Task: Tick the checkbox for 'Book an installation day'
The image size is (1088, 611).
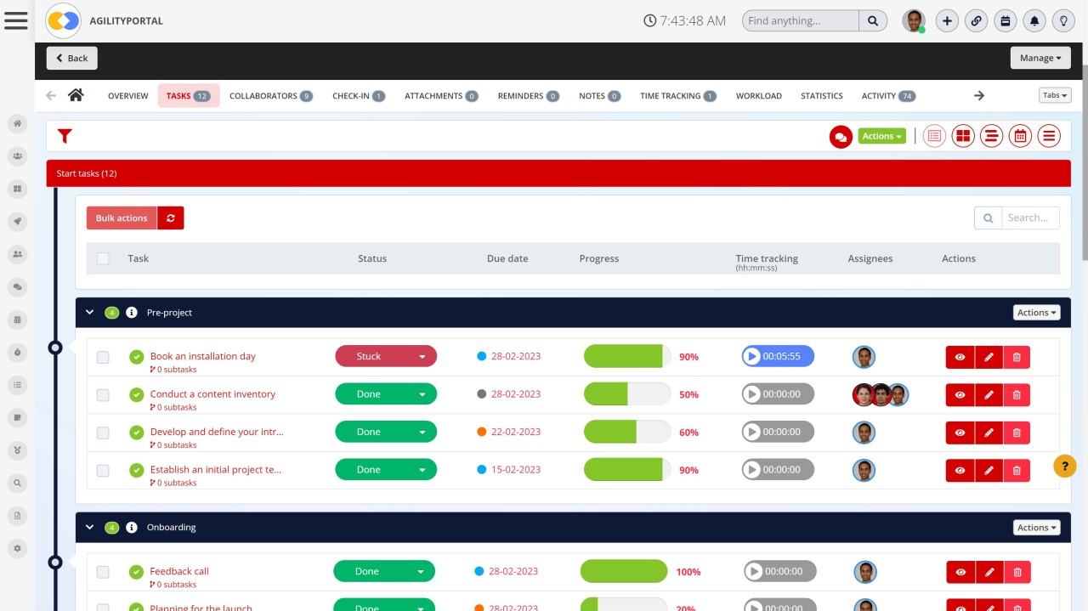Action: coord(103,358)
